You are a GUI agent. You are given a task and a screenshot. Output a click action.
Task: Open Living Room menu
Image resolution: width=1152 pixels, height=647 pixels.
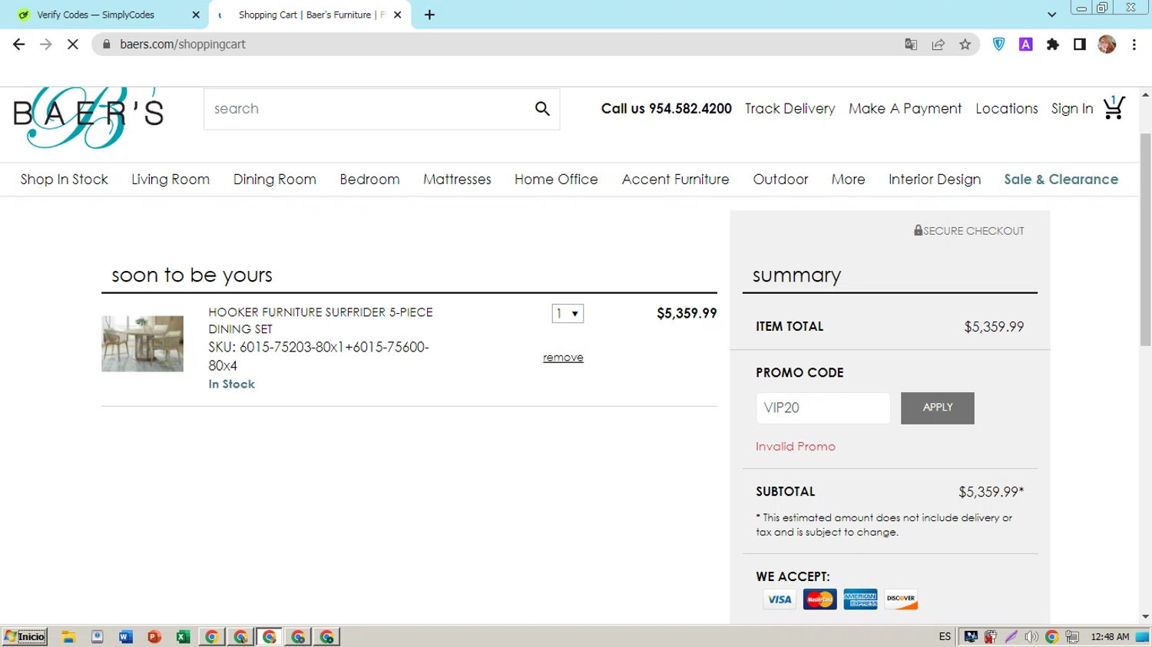170,180
